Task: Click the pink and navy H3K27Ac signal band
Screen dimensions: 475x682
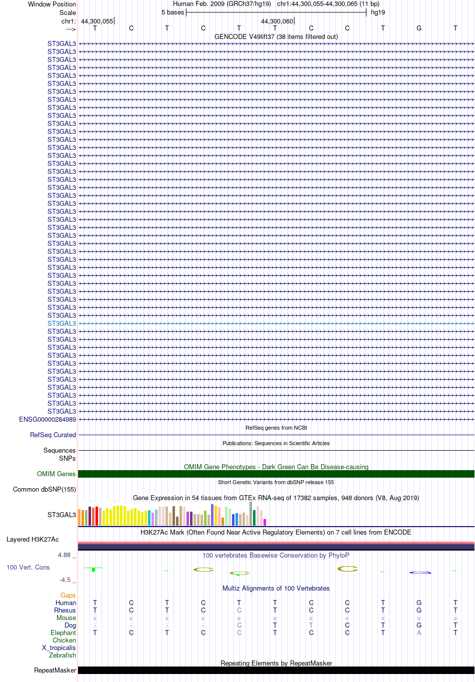Action: (276, 546)
